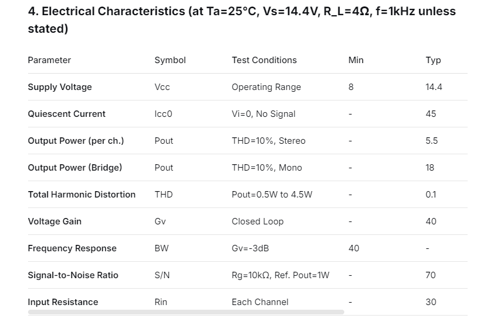Click the Parameter column header

pos(49,60)
